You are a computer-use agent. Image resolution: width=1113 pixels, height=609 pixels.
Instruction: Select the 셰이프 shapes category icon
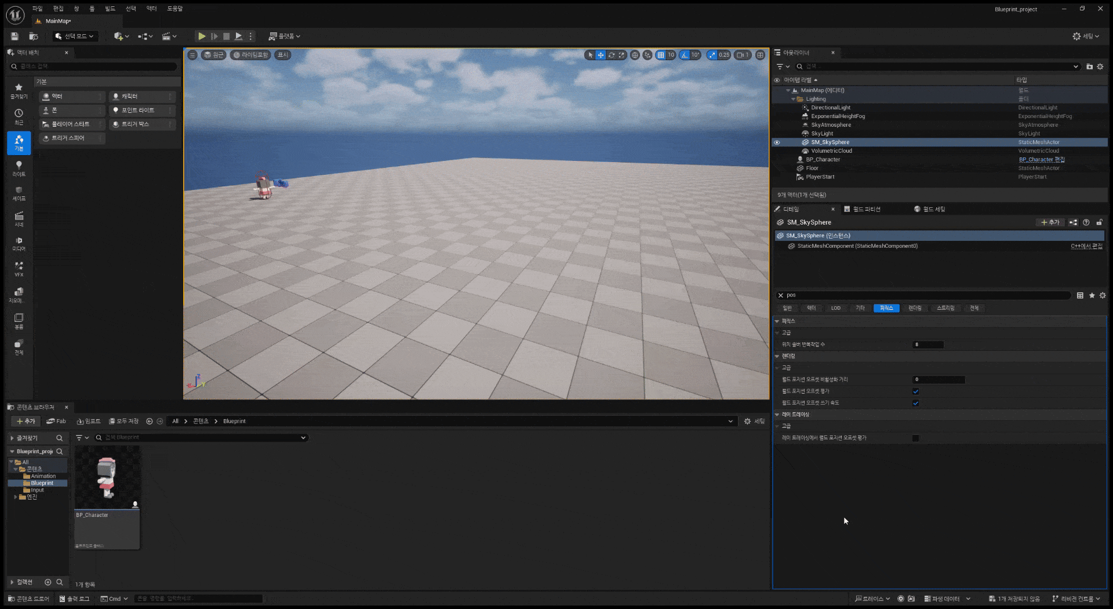[19, 193]
